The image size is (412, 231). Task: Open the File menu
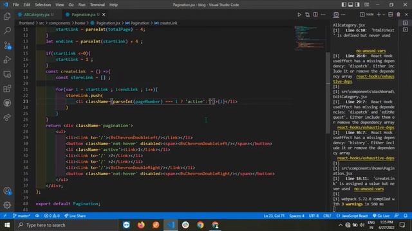click(15, 4)
